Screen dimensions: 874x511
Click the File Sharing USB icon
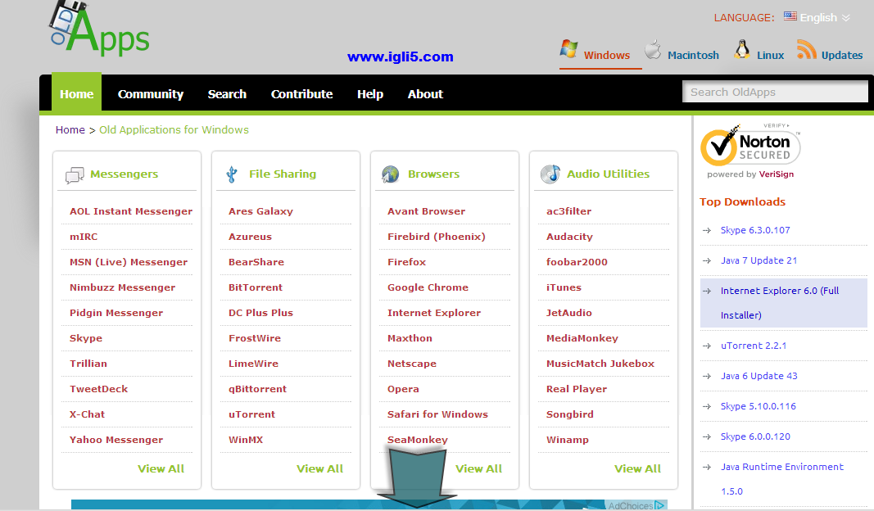point(232,174)
